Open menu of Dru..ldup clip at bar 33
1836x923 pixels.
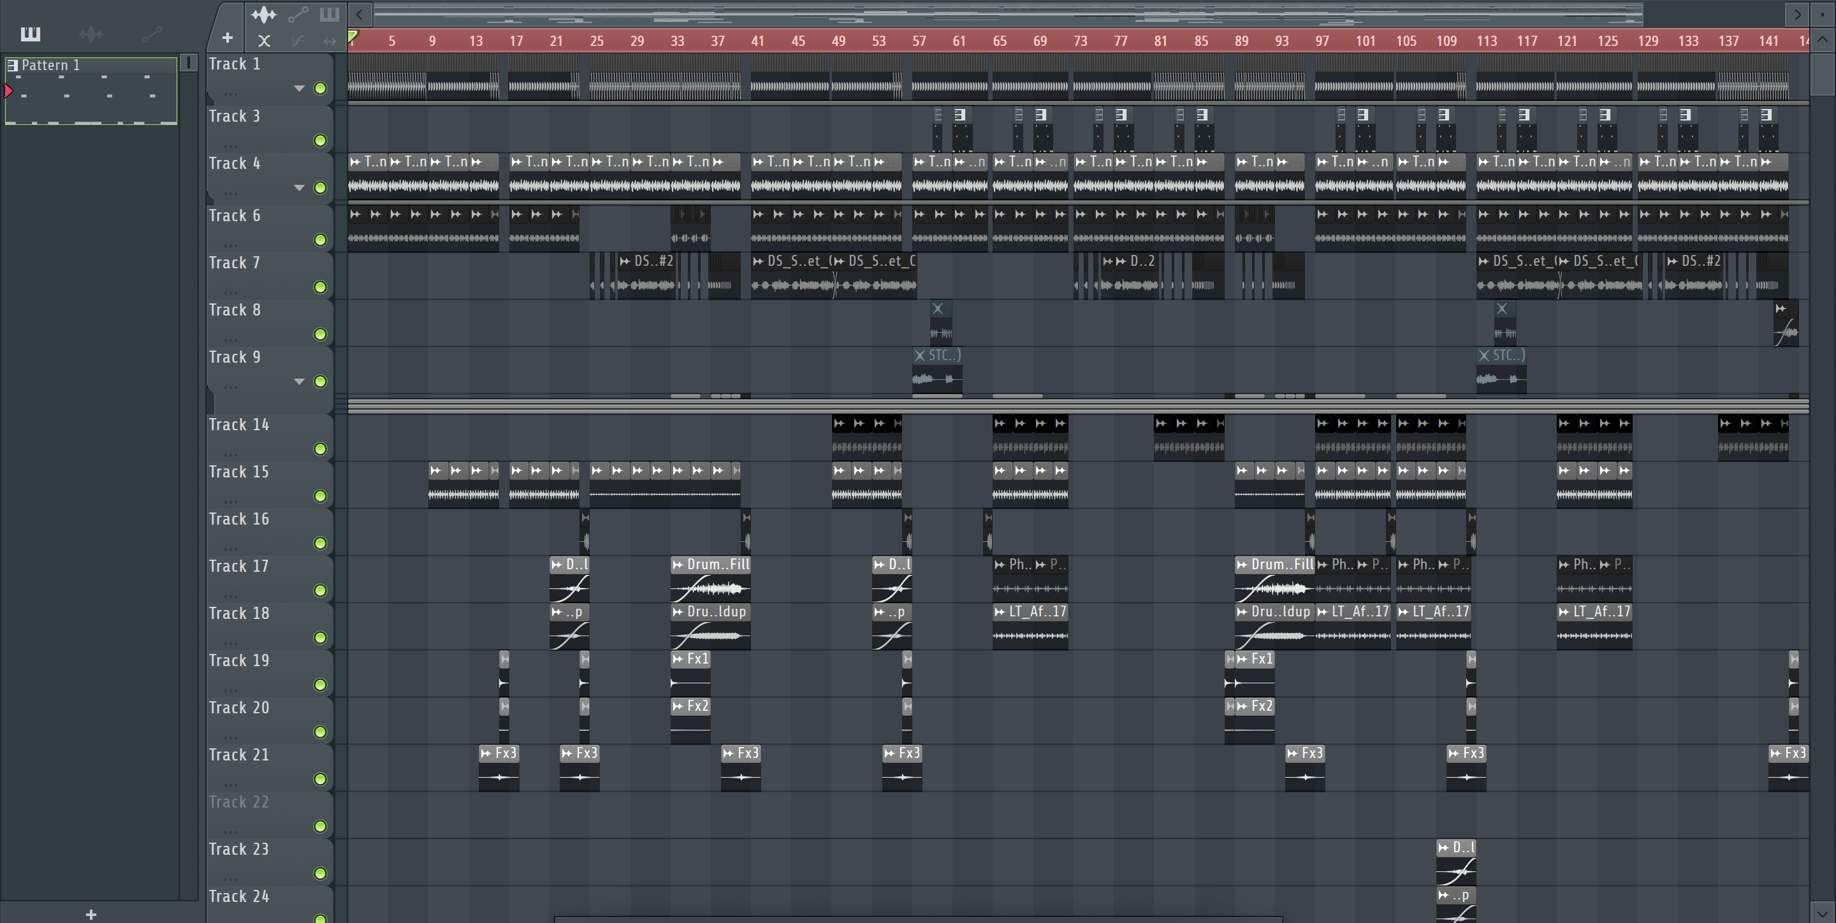pos(678,611)
